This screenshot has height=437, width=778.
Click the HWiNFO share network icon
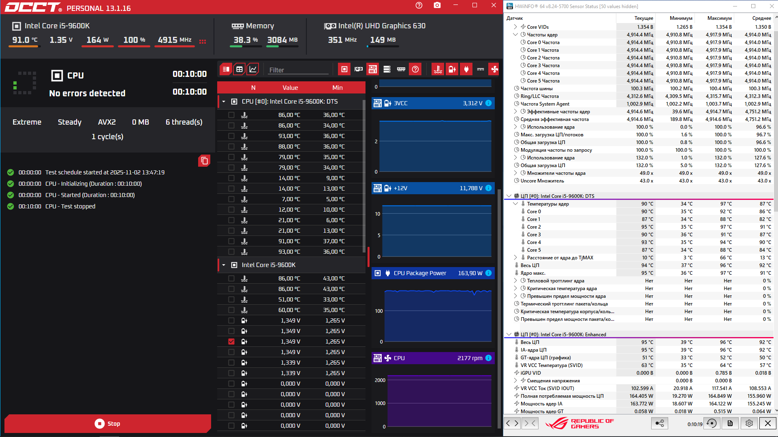[x=659, y=423]
